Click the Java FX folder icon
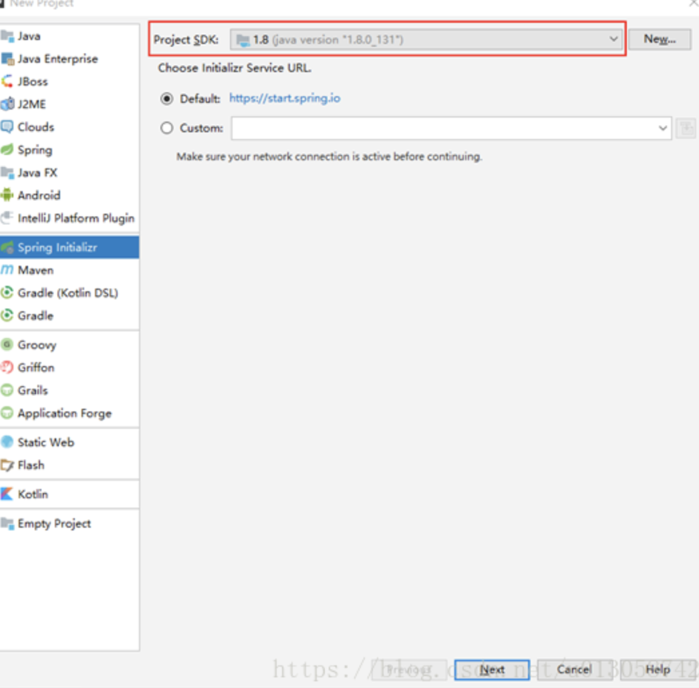Image resolution: width=699 pixels, height=688 pixels. [7, 172]
